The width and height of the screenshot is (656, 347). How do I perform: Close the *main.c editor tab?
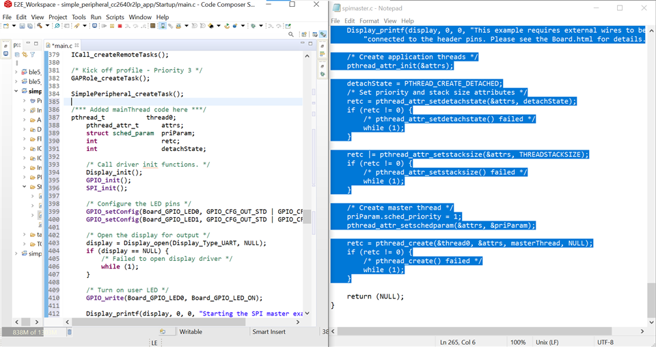point(77,45)
